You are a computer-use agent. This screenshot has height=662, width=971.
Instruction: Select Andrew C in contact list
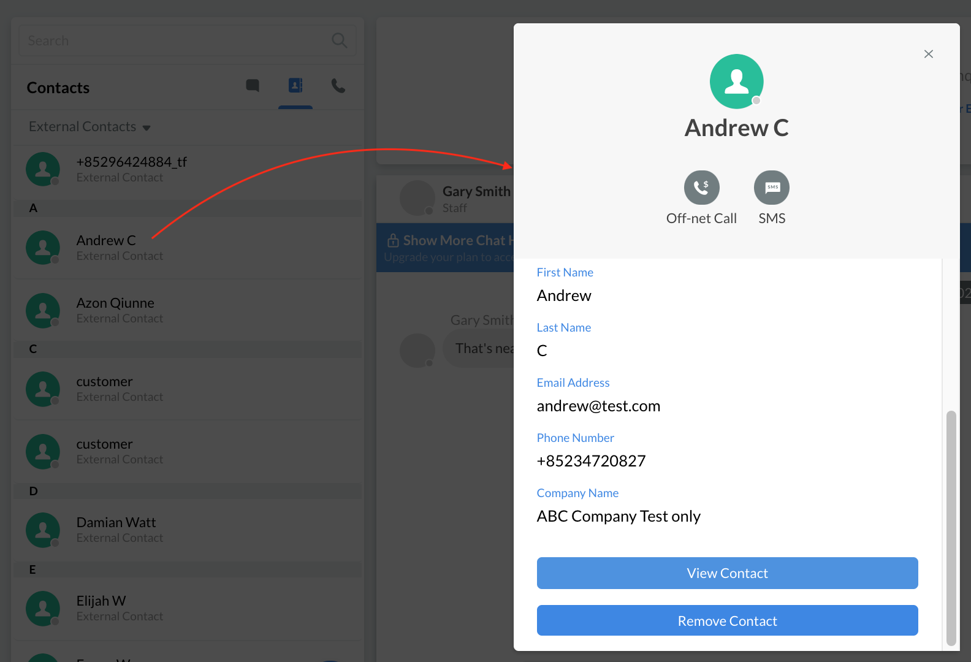click(x=188, y=248)
